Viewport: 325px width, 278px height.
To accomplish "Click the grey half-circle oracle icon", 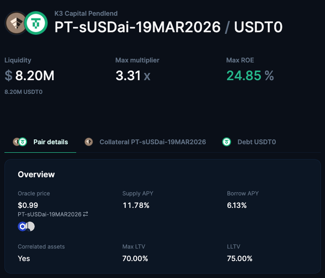I will click(31, 226).
